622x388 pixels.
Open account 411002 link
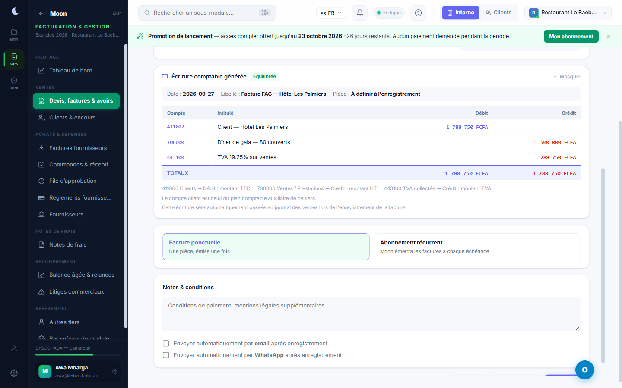[x=176, y=127]
